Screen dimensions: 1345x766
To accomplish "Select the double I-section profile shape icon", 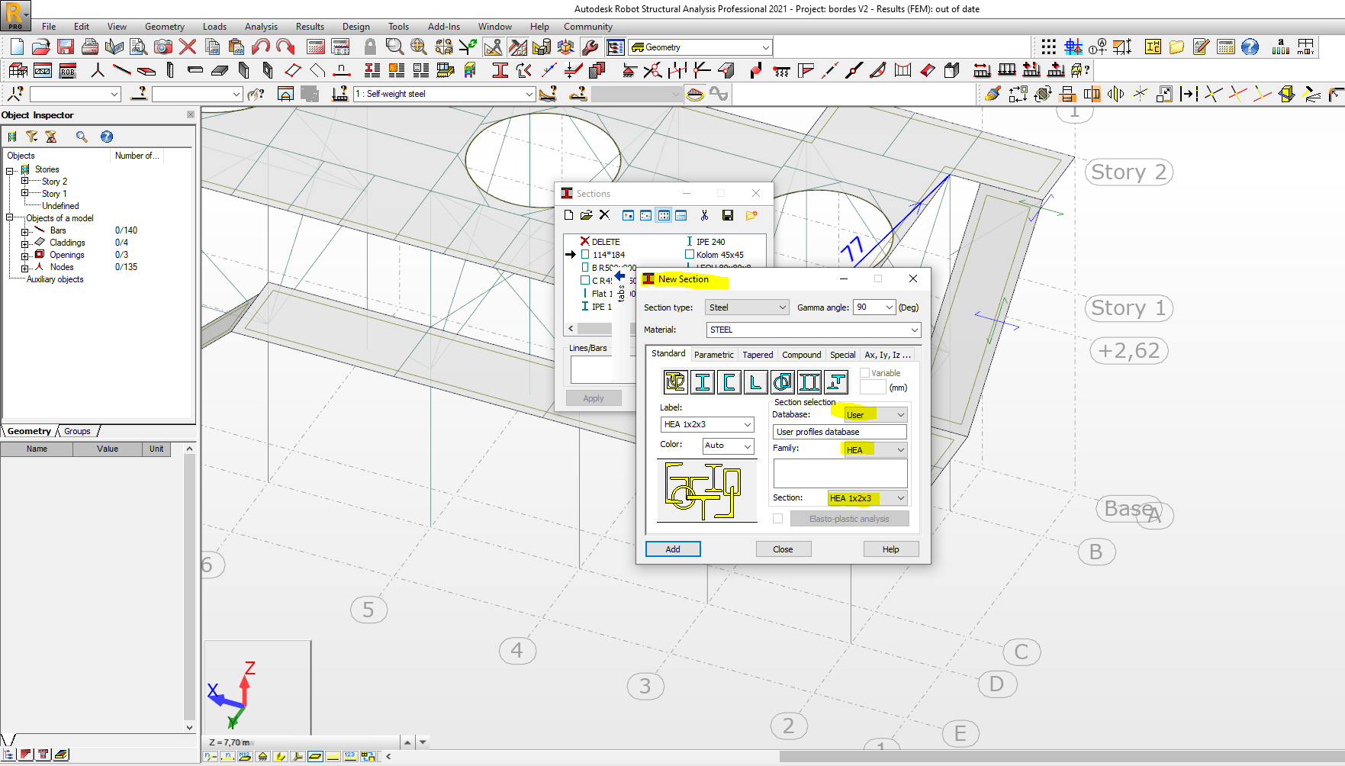I will [x=809, y=381].
